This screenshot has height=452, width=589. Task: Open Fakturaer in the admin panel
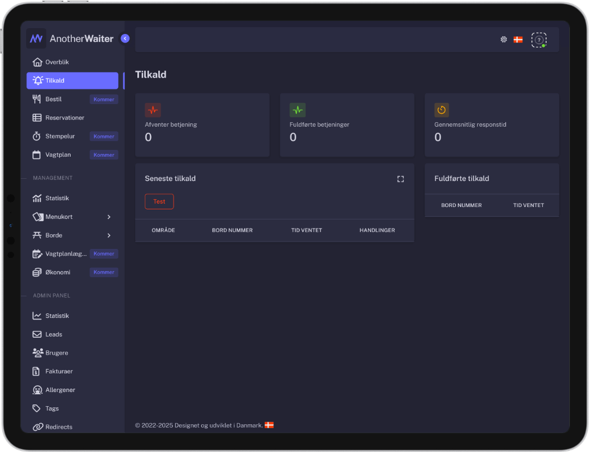point(59,372)
